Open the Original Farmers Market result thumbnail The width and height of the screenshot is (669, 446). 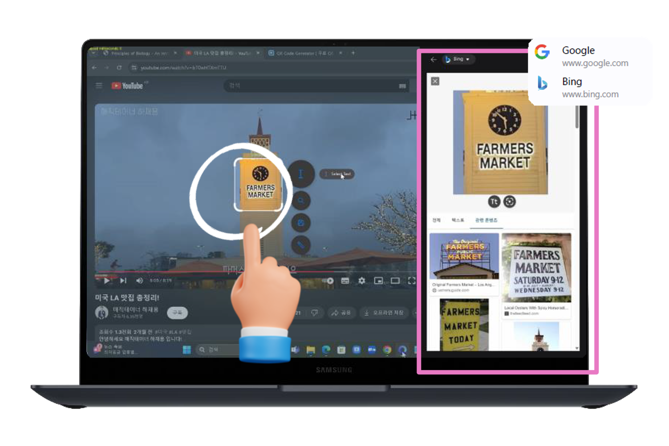click(x=464, y=257)
